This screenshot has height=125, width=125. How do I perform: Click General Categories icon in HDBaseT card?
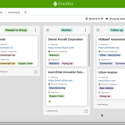[x=99, y=52]
